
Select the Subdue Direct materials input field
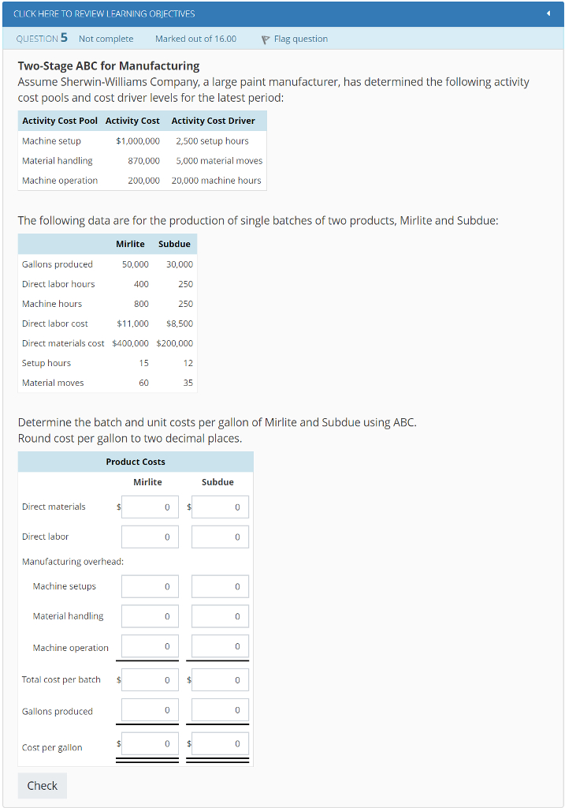pyautogui.click(x=219, y=507)
